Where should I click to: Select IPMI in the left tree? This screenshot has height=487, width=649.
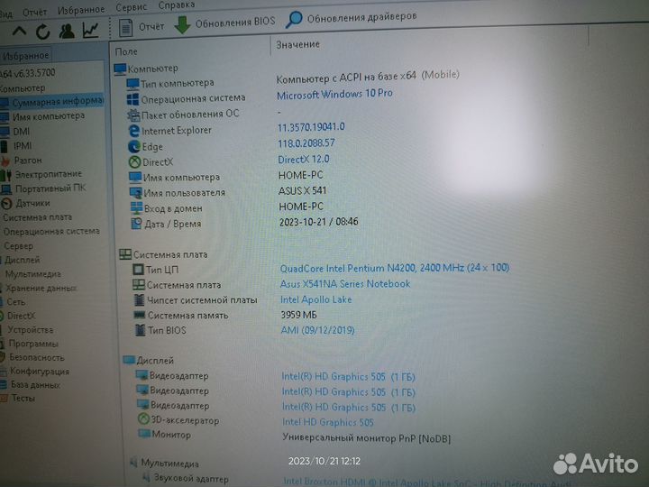click(x=23, y=146)
